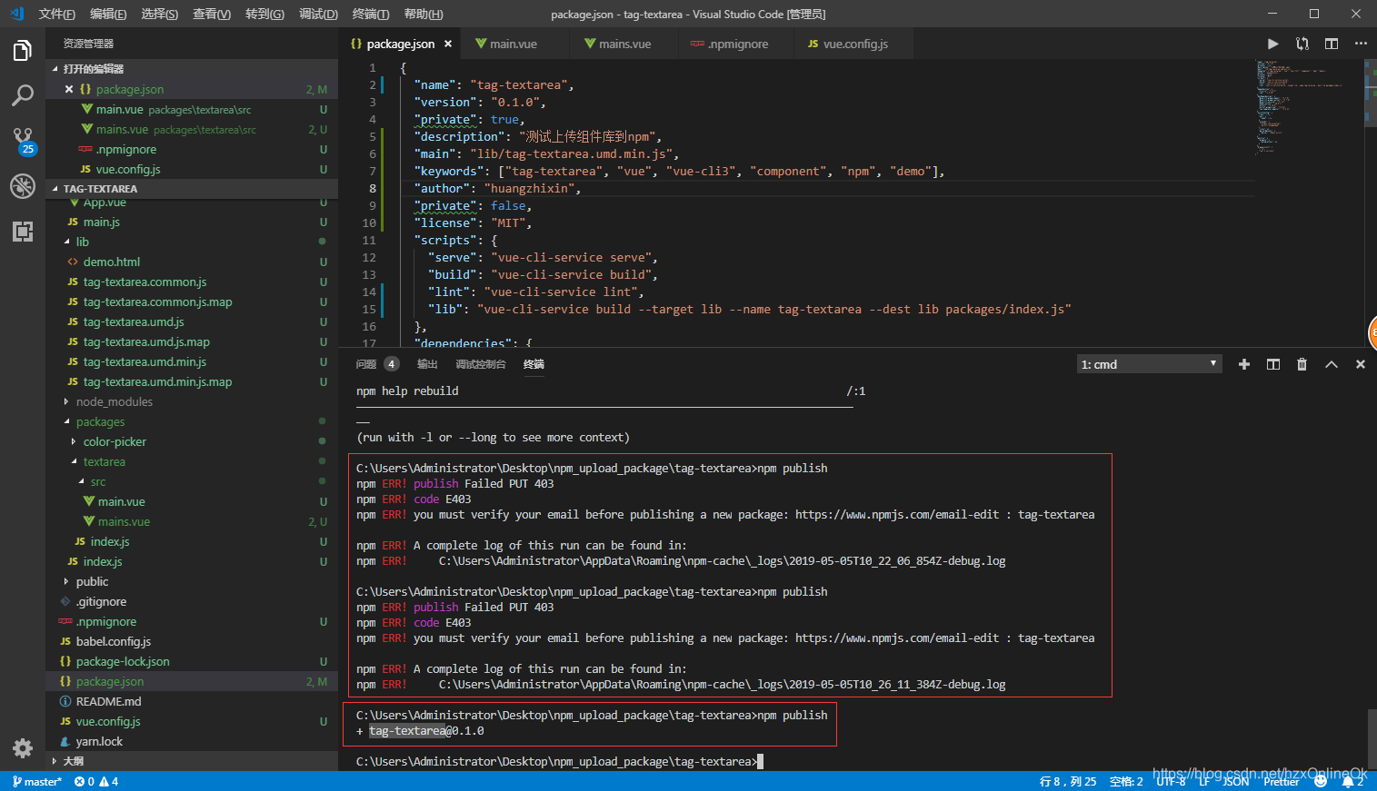Close package.json in open editors list

click(x=69, y=89)
